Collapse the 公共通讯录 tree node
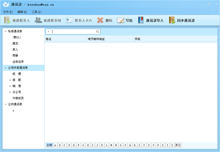This screenshot has width=220, height=152. pyautogui.click(x=6, y=104)
